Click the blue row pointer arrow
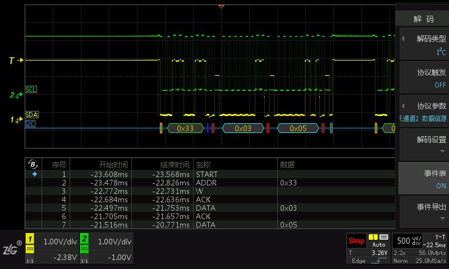Screen dimensions: 449x269 (35, 174)
